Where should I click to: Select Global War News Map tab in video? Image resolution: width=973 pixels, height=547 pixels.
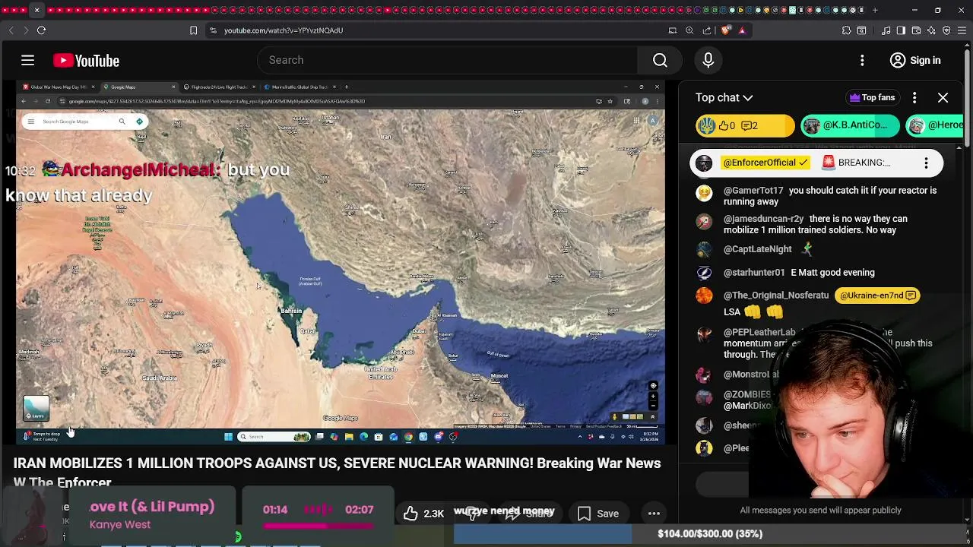(59, 87)
